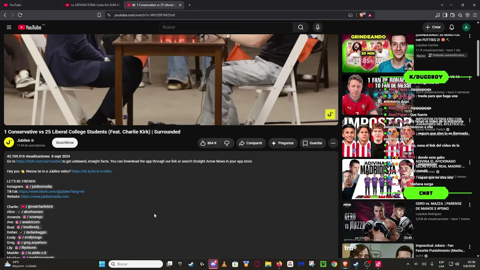
Task: Open the notifications bell
Action: [x=452, y=27]
